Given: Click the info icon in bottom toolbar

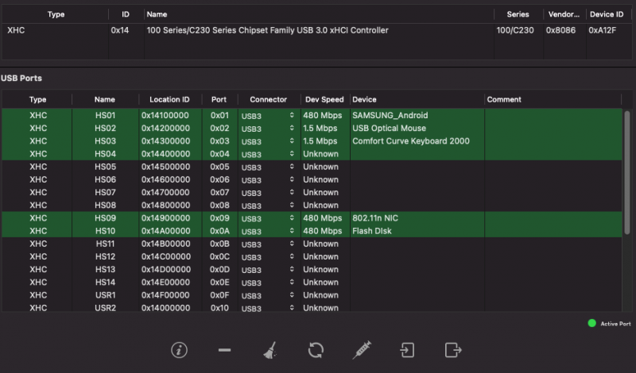Looking at the screenshot, I should tap(180, 350).
